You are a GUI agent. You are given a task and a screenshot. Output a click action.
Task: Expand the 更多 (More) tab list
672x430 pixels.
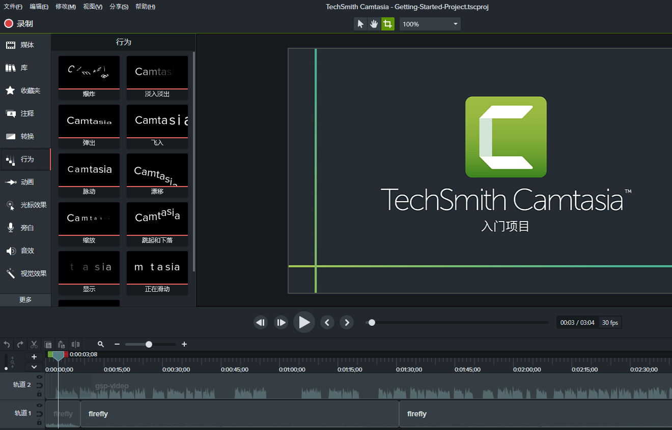tap(25, 299)
